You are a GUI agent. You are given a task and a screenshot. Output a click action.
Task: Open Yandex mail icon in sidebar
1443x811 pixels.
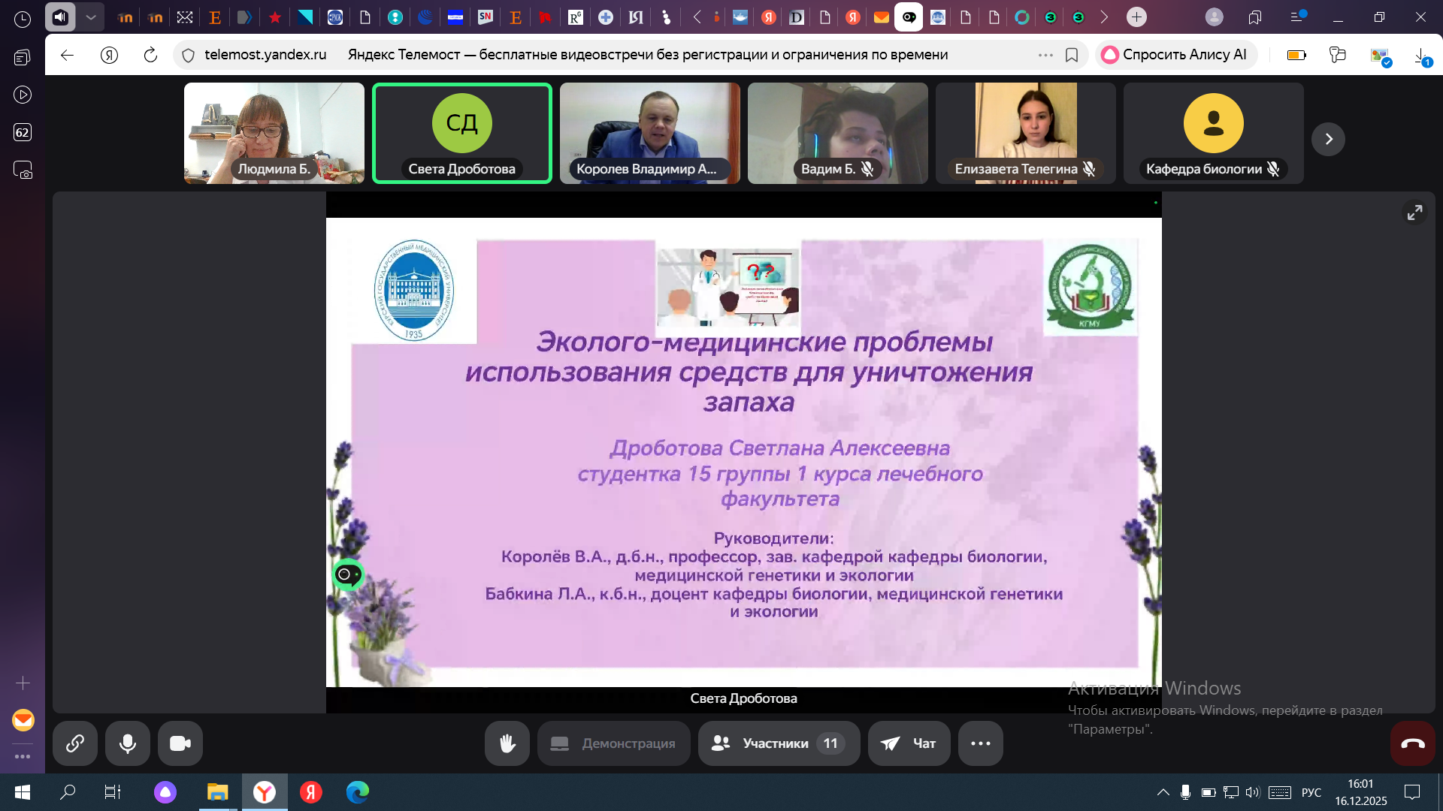coord(23,720)
